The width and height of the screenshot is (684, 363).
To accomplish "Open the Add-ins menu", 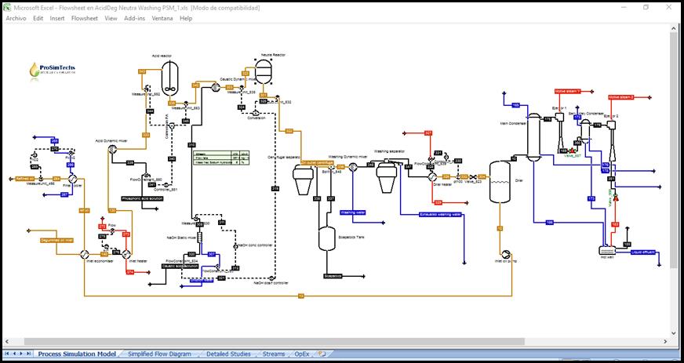I will tap(134, 18).
